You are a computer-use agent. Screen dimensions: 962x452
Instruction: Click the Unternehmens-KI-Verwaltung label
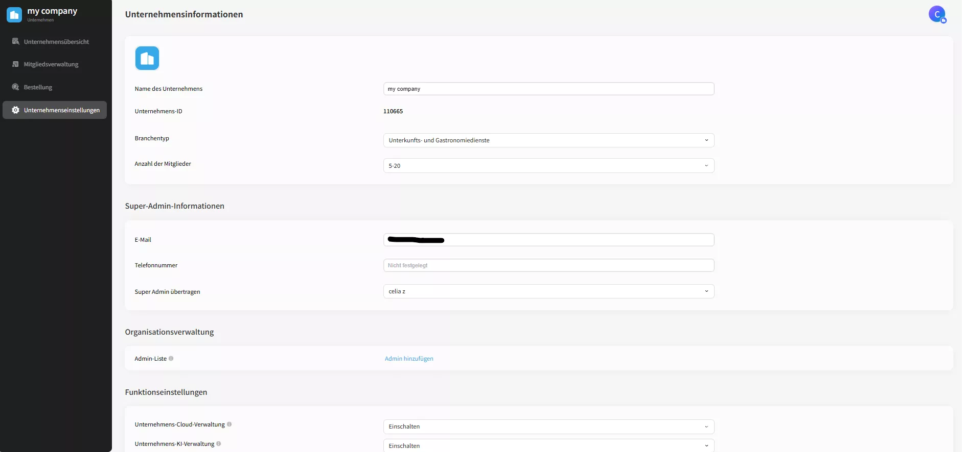175,444
